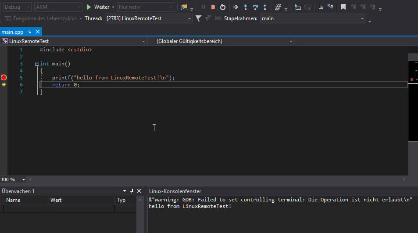
Task: Open the Thread dropdown list
Action: pos(189,19)
